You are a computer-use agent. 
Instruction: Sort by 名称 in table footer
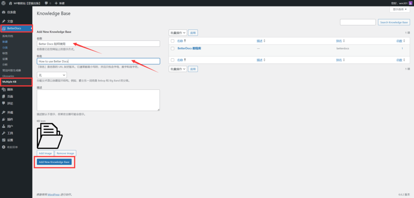182,60
